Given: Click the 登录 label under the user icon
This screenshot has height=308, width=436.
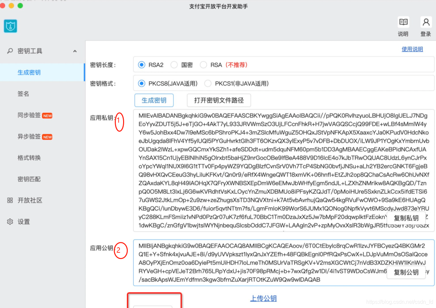Looking at the screenshot, I should (426, 34).
